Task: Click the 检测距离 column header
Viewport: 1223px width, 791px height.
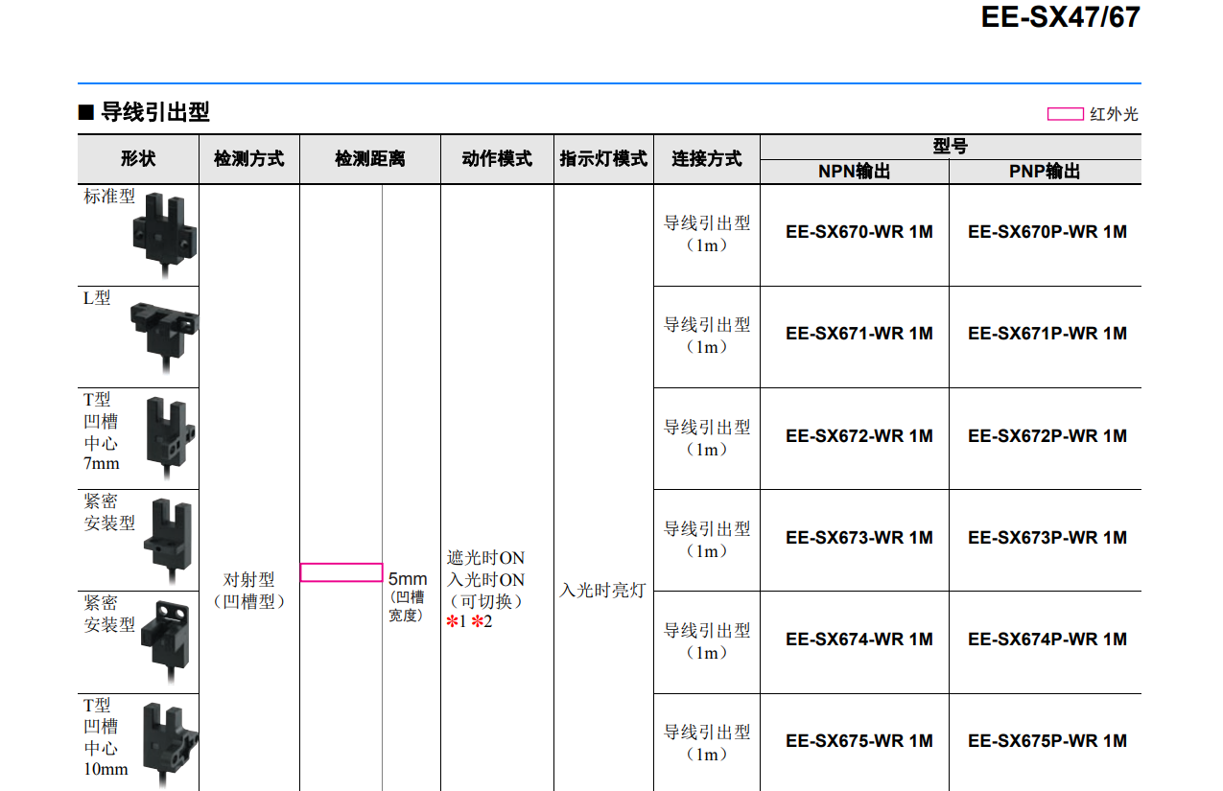Action: pyautogui.click(x=370, y=159)
